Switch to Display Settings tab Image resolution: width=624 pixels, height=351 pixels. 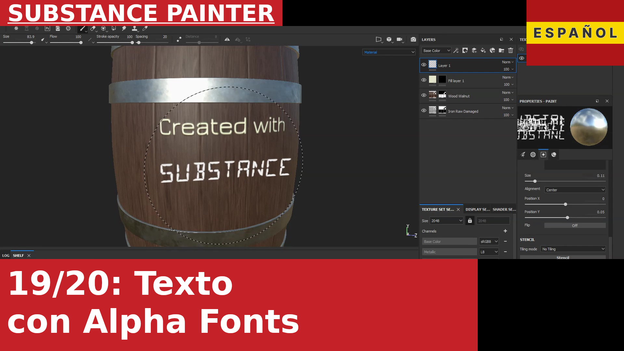pyautogui.click(x=477, y=209)
